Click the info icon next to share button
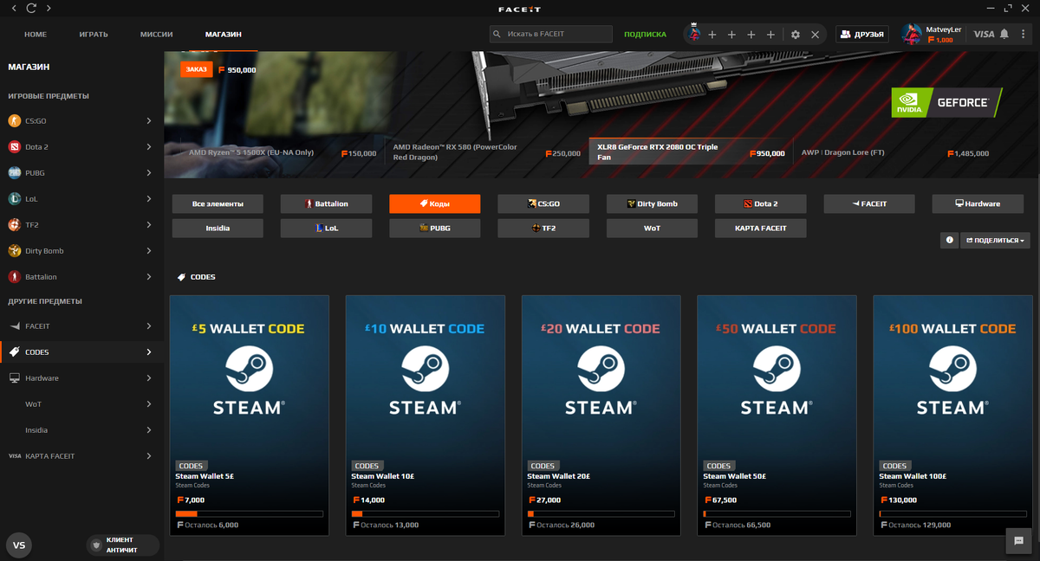The width and height of the screenshot is (1040, 561). (949, 240)
